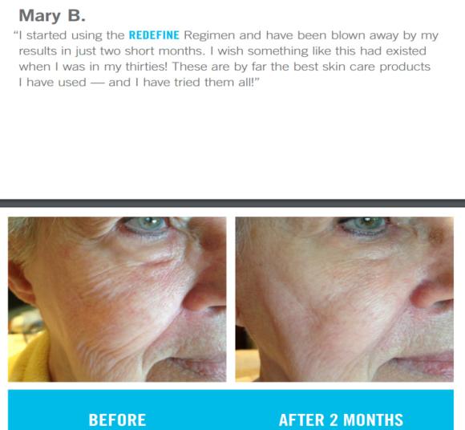This screenshot has height=430, width=465.
Task: Select the AFTER 2 MONTHS caption label
Action: coord(341,420)
